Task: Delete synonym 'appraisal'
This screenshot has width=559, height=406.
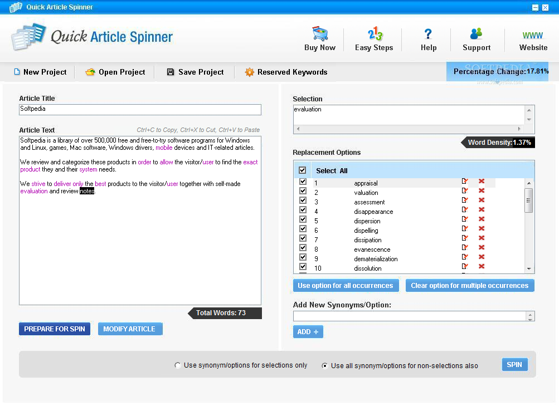Action: [482, 181]
